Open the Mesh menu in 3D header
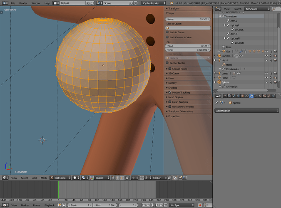 (x=44, y=178)
